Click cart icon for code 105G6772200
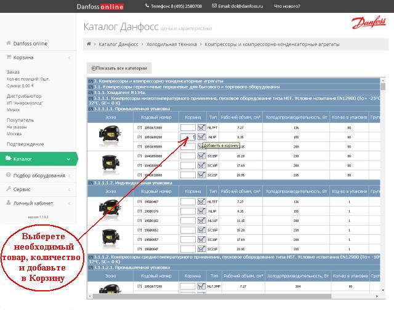Viewport: 394px width, 316px height. coord(202,286)
